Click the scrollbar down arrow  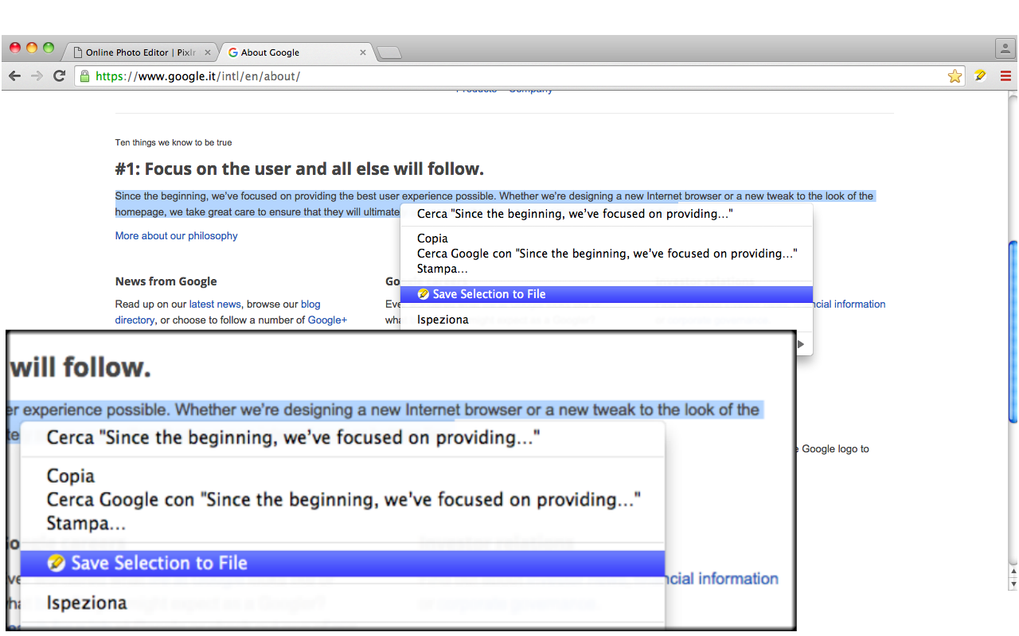tap(1013, 584)
